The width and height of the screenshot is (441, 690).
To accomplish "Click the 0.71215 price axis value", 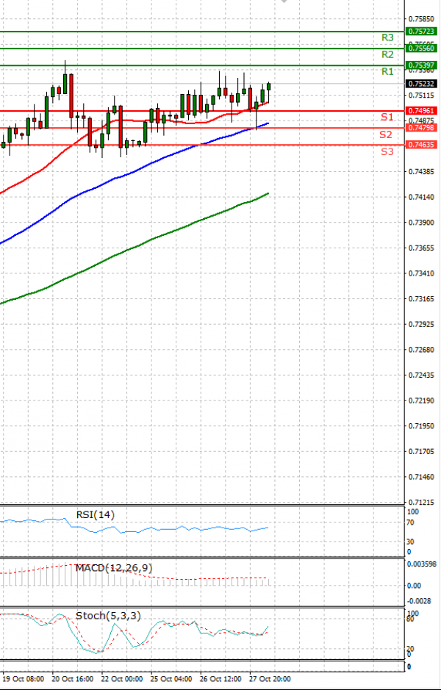I will point(421,503).
